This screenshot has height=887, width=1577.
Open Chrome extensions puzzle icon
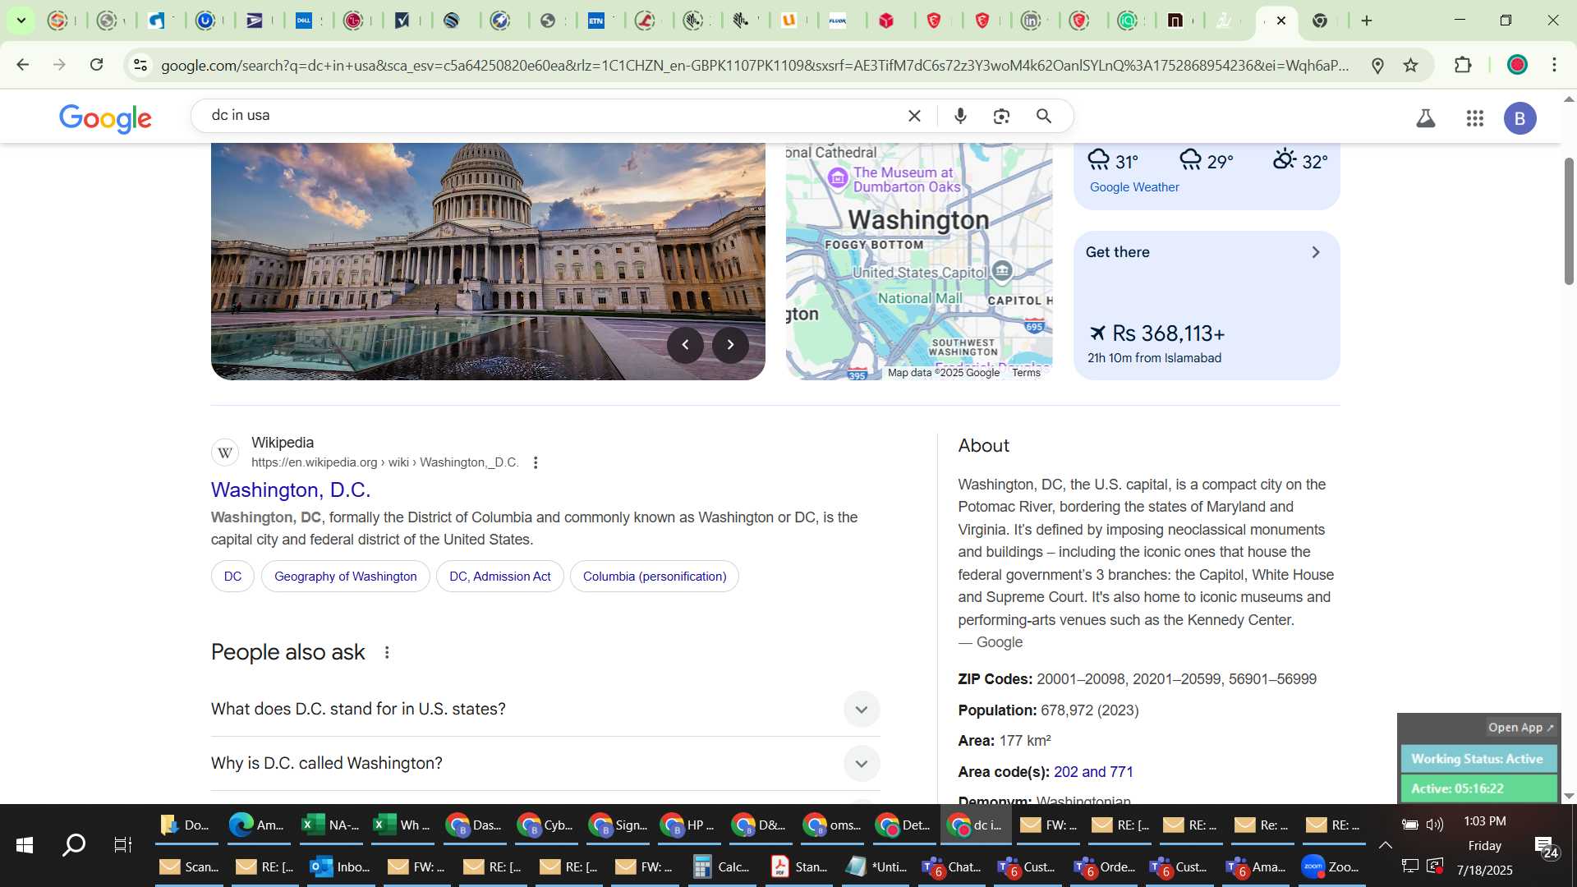(1463, 65)
